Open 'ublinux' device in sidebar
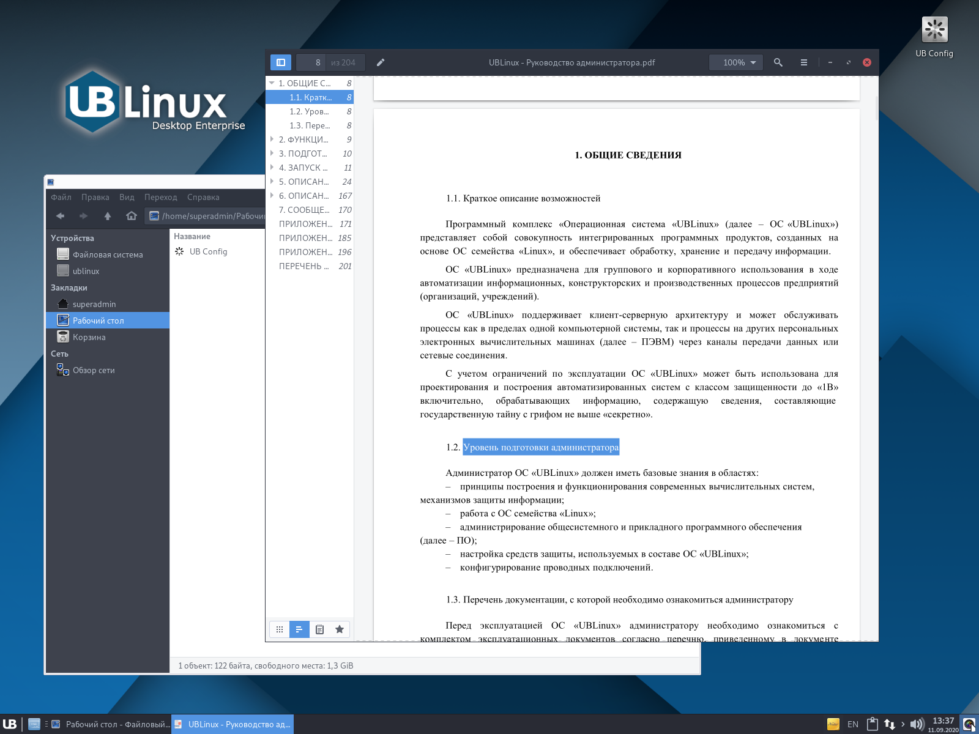 click(108, 271)
